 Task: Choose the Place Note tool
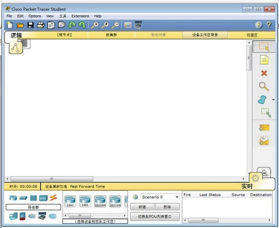(x=264, y=60)
